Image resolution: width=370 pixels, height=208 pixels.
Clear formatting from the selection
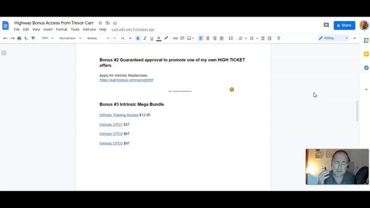click(279, 38)
